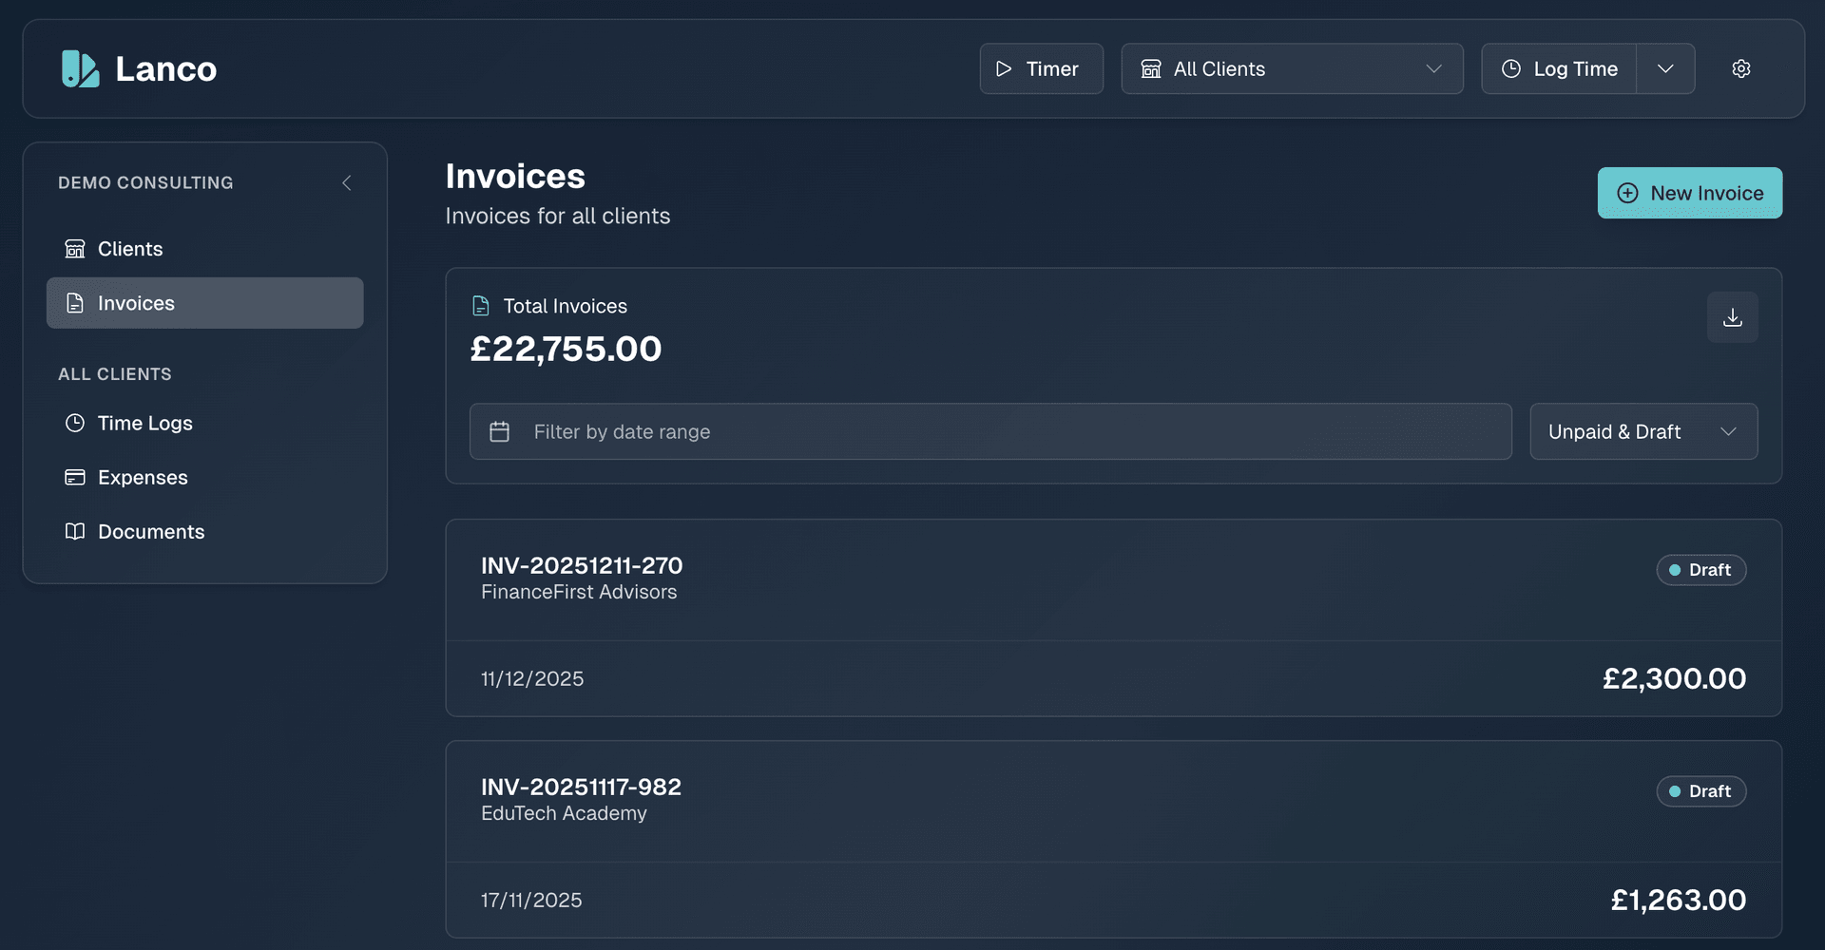Click the calendar icon in the date filter
1825x950 pixels.
(499, 430)
